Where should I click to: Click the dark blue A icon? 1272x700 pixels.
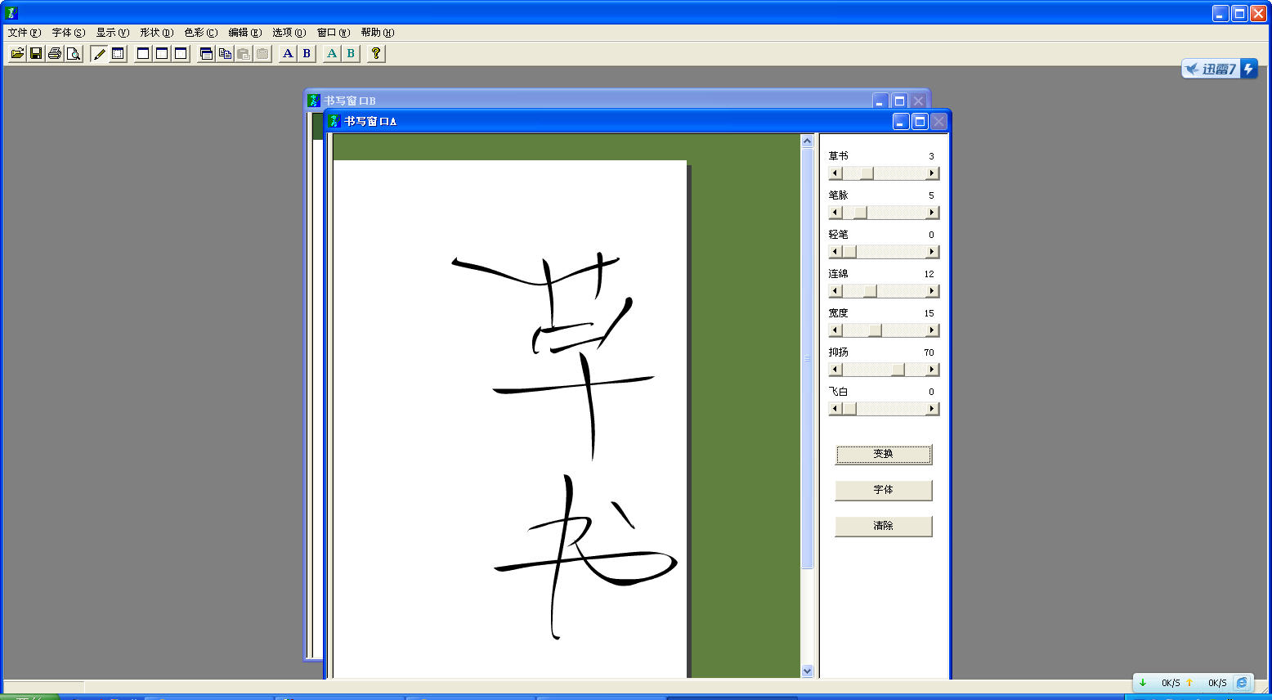[x=288, y=54]
